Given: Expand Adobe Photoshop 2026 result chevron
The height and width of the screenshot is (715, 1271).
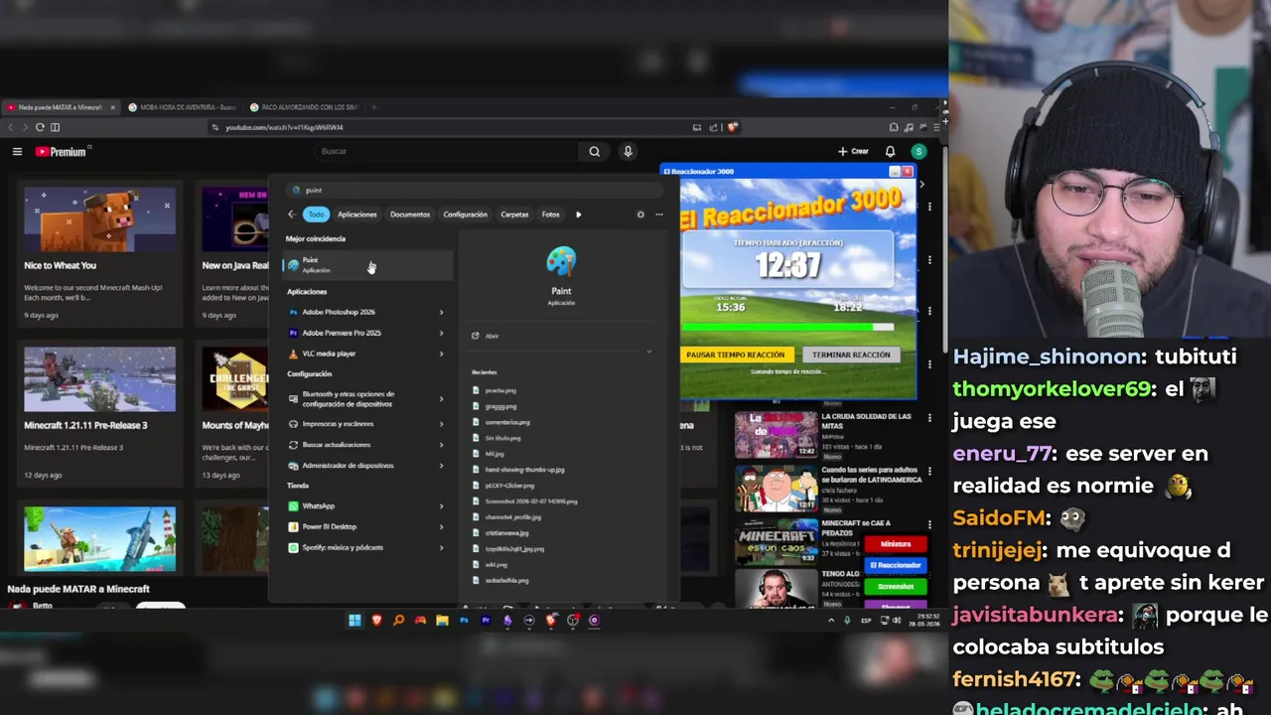Looking at the screenshot, I should coord(442,312).
